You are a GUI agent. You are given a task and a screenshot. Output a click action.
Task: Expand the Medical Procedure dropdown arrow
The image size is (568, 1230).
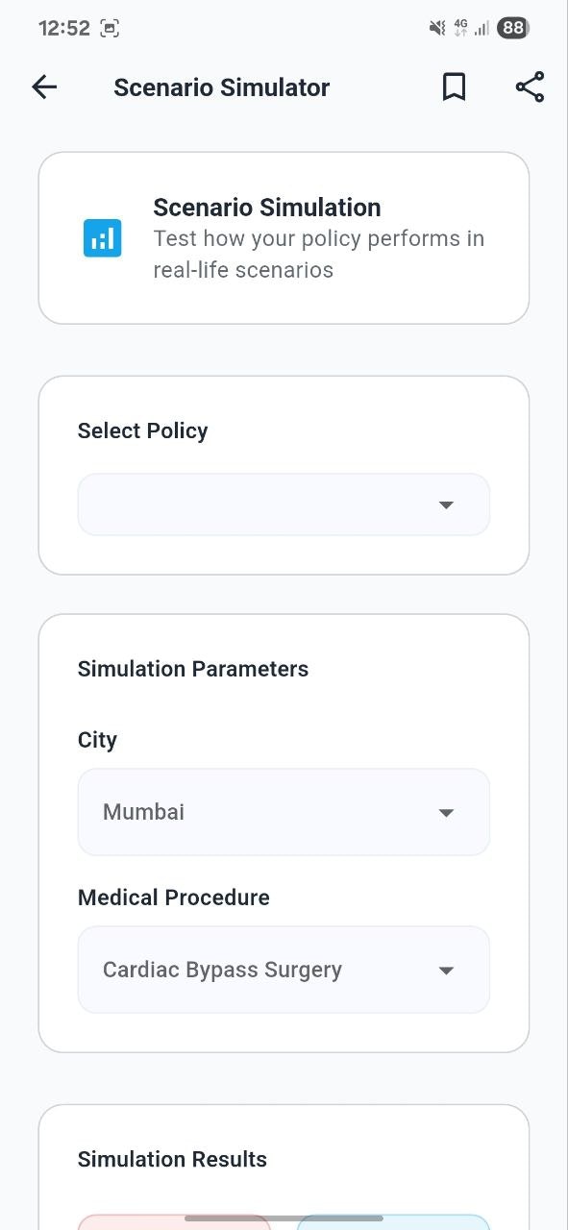pos(446,971)
